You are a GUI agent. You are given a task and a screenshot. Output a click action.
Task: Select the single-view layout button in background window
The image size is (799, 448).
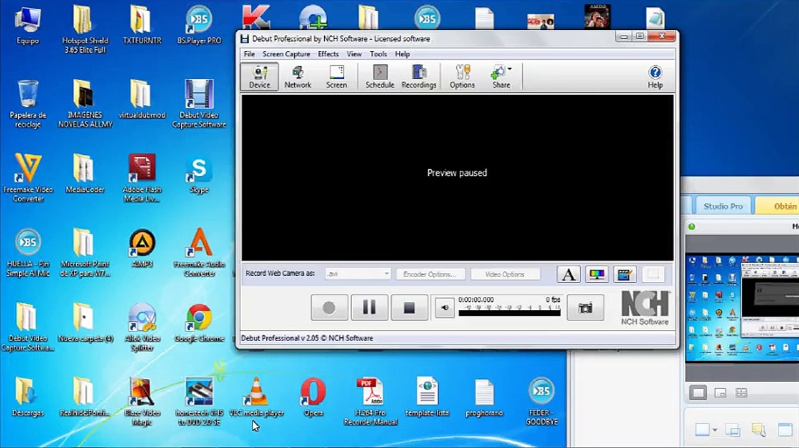pyautogui.click(x=698, y=393)
